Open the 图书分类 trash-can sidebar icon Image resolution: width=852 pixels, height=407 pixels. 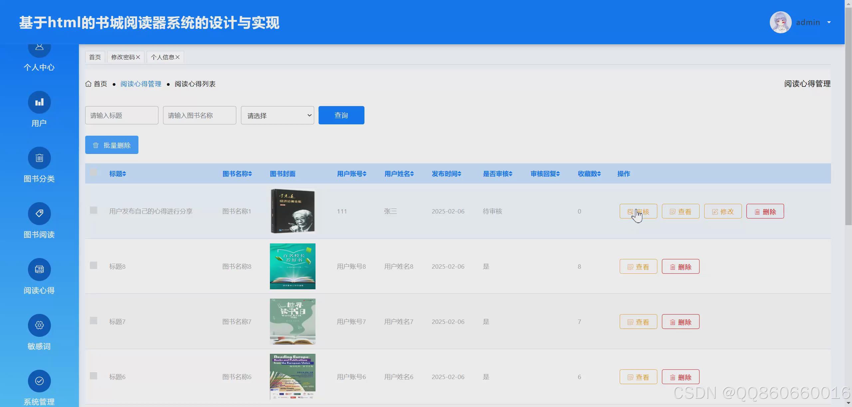click(39, 158)
